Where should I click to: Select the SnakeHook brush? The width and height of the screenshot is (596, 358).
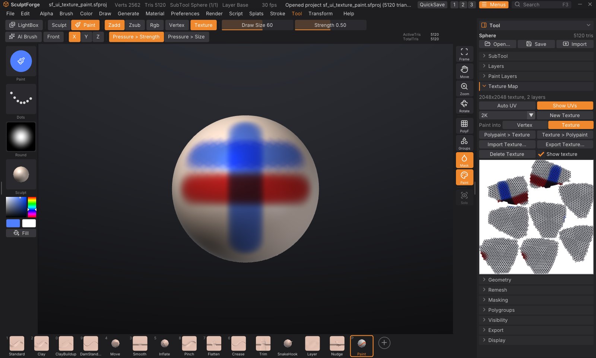[288, 346]
